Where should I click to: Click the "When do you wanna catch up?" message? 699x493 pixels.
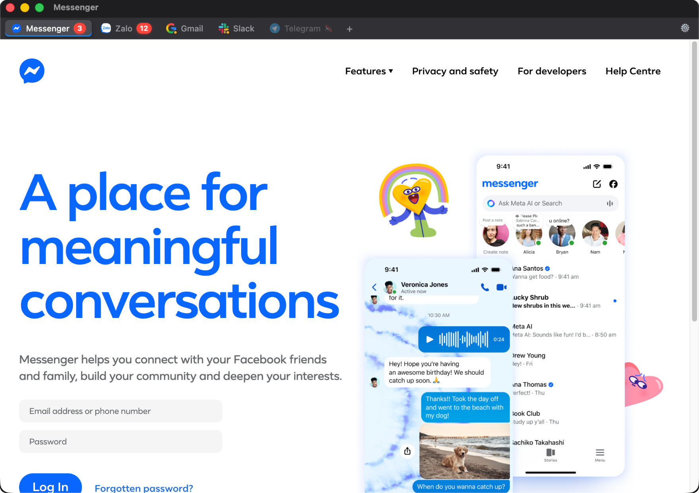point(461,487)
